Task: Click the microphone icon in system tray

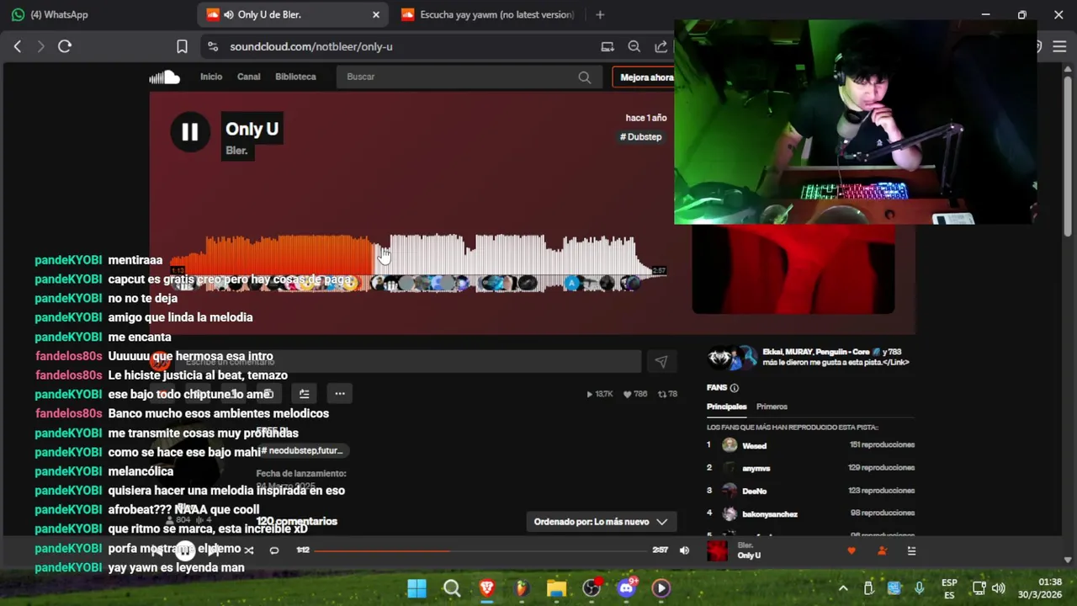Action: [920, 588]
